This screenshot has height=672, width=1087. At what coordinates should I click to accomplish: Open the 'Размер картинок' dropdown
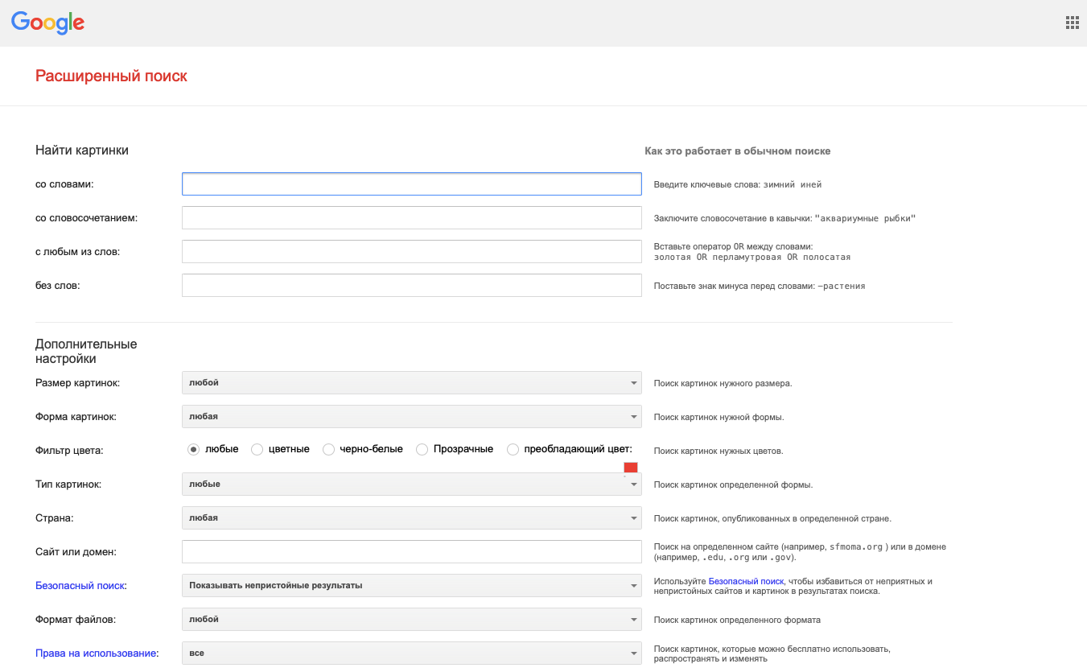(412, 383)
